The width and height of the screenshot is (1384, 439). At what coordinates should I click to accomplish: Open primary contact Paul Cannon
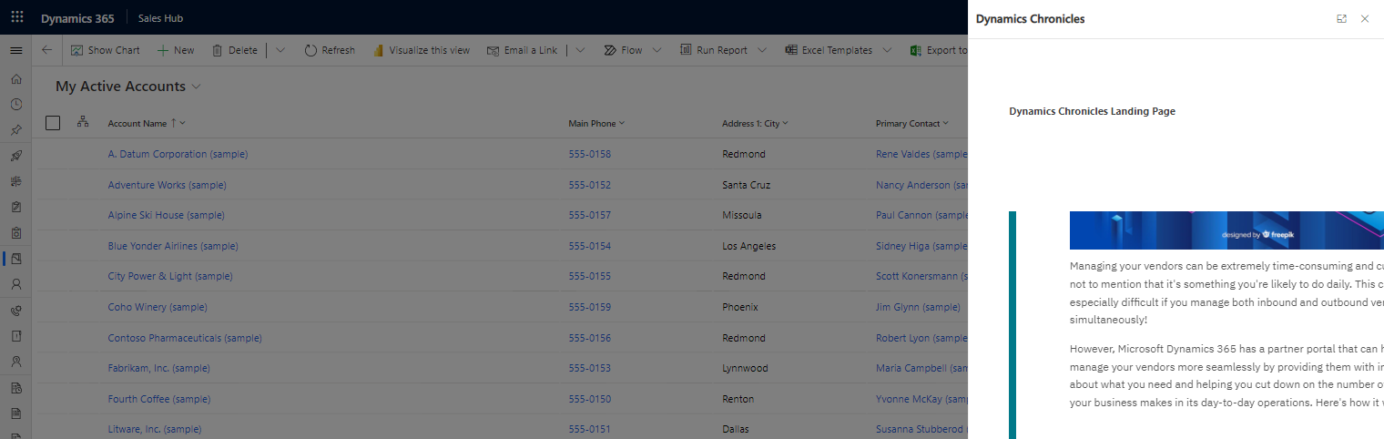(921, 215)
